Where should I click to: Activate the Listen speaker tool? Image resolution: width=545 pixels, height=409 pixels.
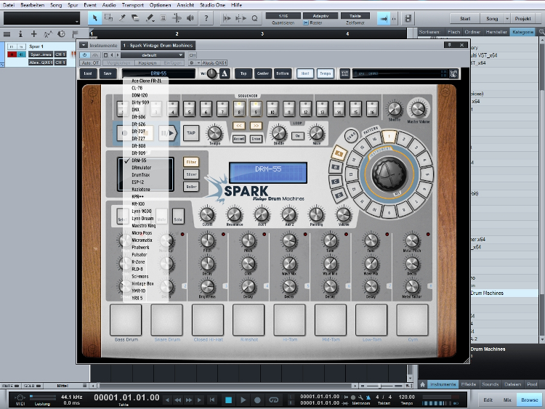[190, 18]
